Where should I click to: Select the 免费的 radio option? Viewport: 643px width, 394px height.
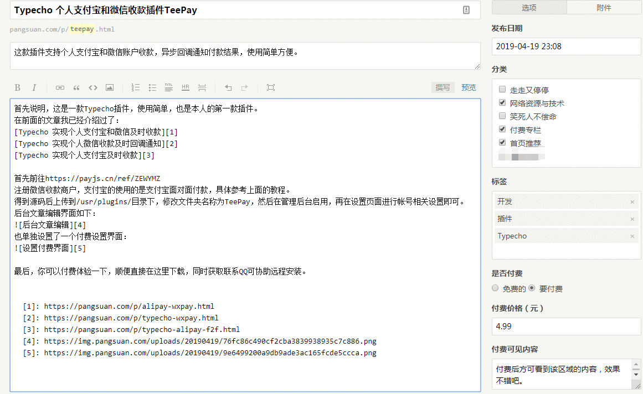[x=495, y=288]
